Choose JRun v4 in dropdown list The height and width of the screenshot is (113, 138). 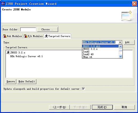pyautogui.click(x=100, y=57)
